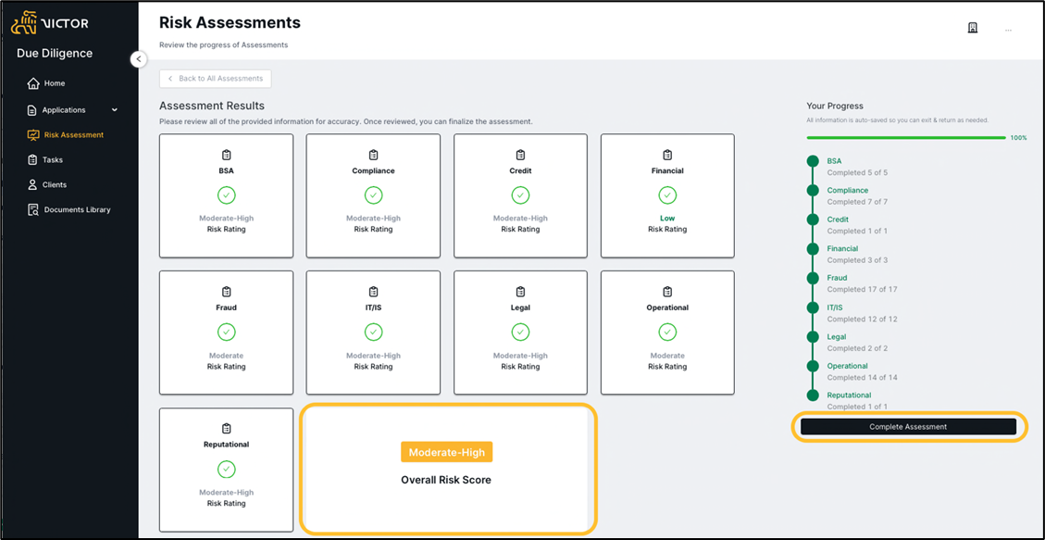
Task: Click the Legal green checkmark circle
Action: (x=520, y=332)
